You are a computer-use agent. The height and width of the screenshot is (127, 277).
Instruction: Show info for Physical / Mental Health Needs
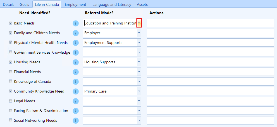point(75,43)
